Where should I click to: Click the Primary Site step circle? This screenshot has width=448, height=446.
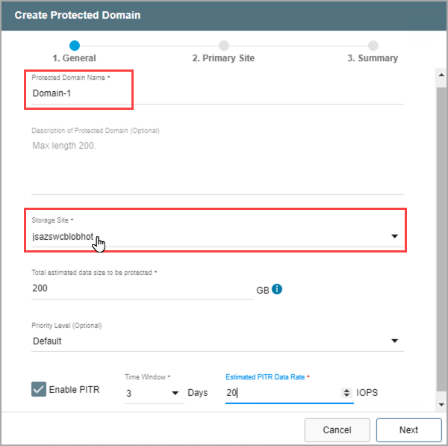(223, 45)
